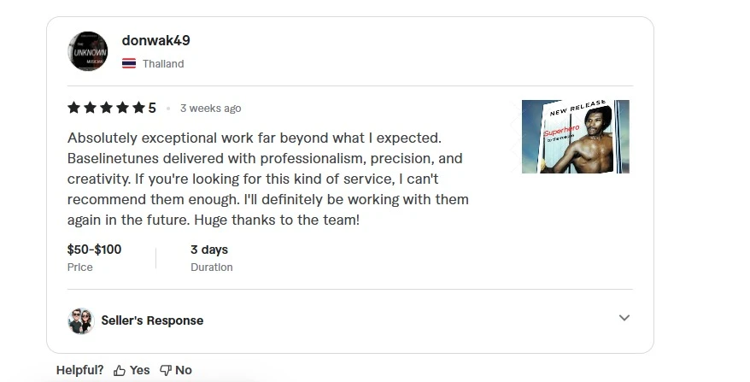
Task: Expand the Seller's Response chevron
Action: (624, 318)
